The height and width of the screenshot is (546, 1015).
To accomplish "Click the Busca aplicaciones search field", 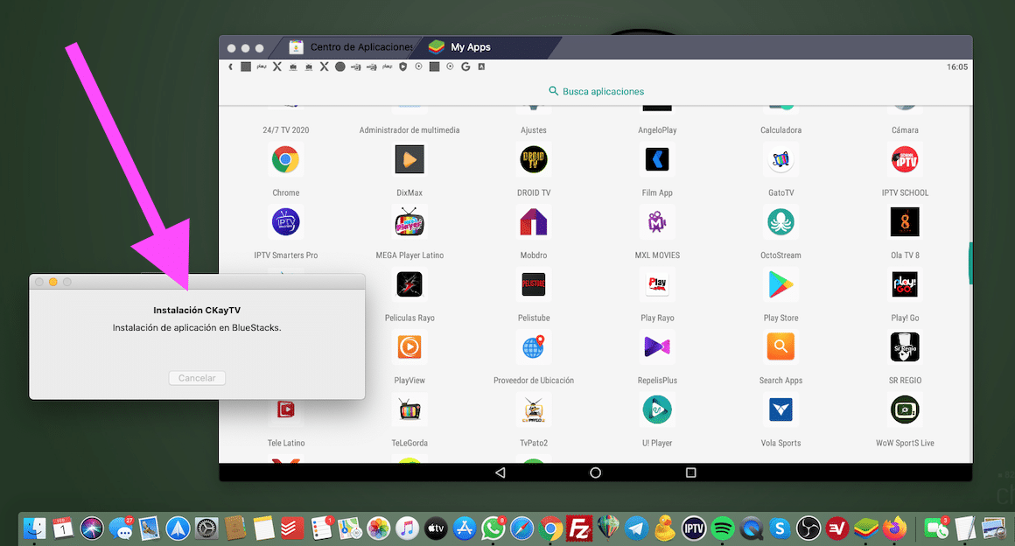I will 596,91.
